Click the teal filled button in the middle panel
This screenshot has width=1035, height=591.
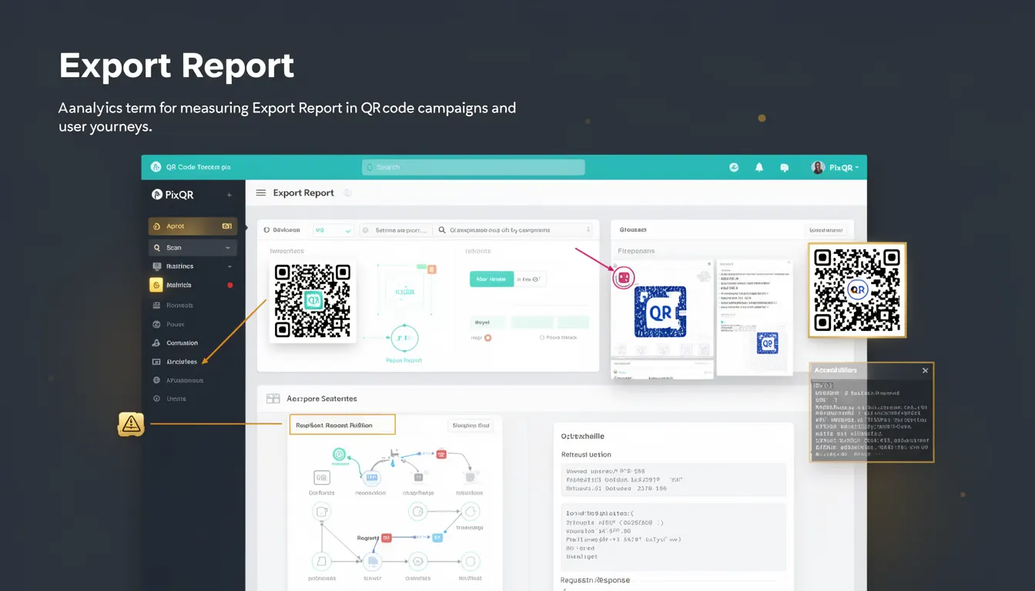pos(491,279)
